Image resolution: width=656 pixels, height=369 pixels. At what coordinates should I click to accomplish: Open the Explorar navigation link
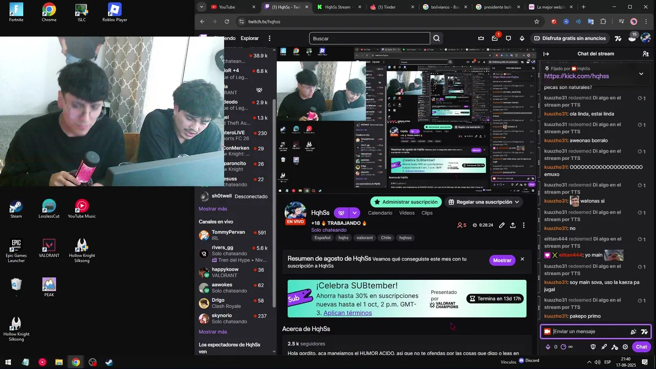coord(250,38)
